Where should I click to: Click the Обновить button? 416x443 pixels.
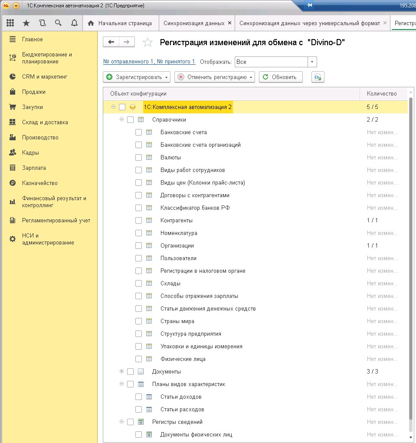(281, 77)
